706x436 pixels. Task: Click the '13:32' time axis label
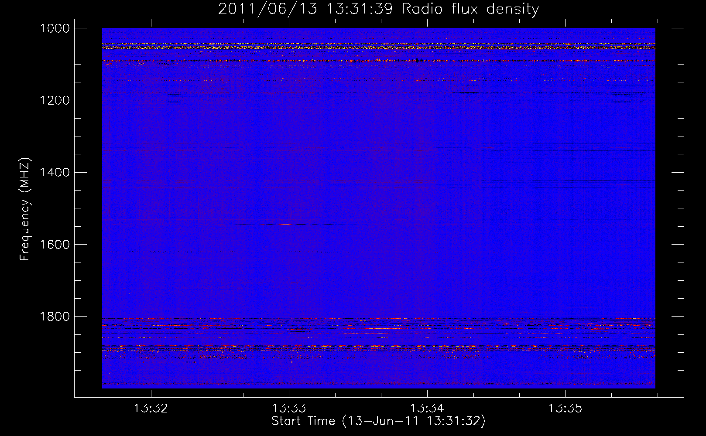151,409
